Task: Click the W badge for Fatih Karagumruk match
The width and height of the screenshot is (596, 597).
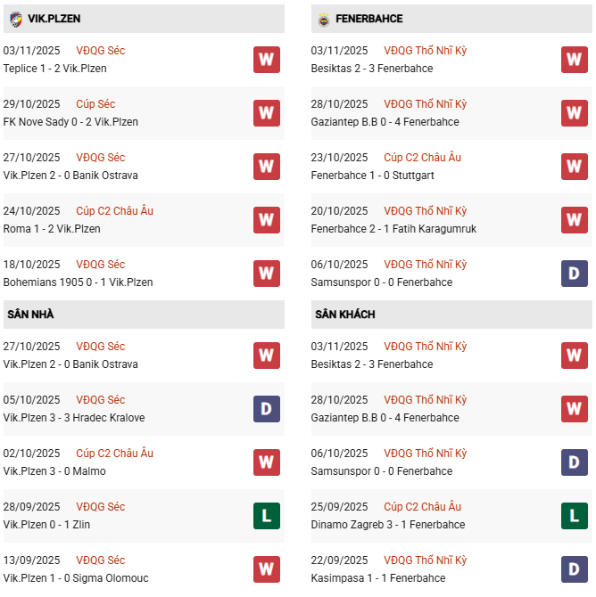Action: click(574, 220)
